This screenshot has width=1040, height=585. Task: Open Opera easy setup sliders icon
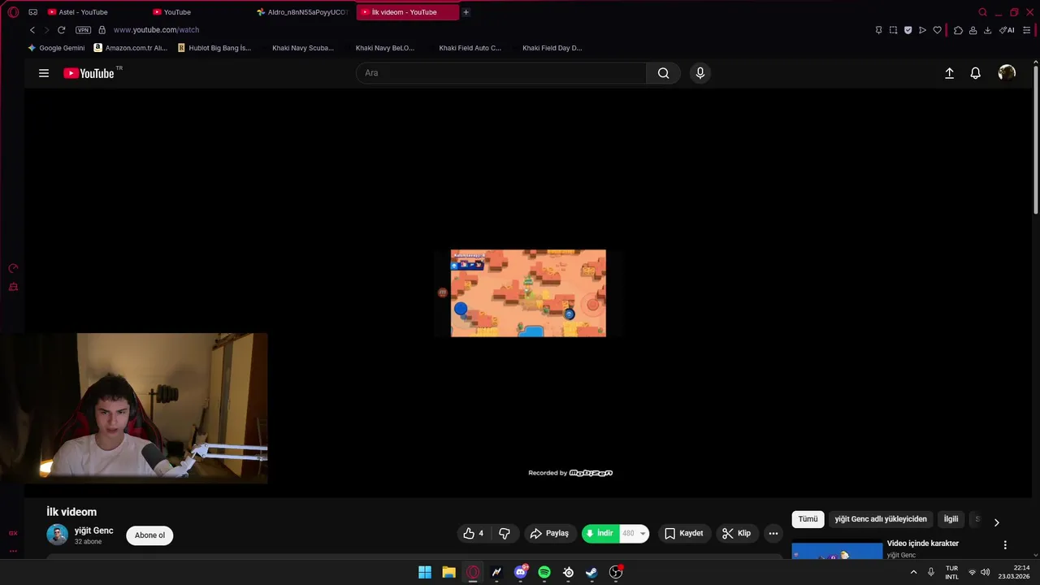point(1026,30)
